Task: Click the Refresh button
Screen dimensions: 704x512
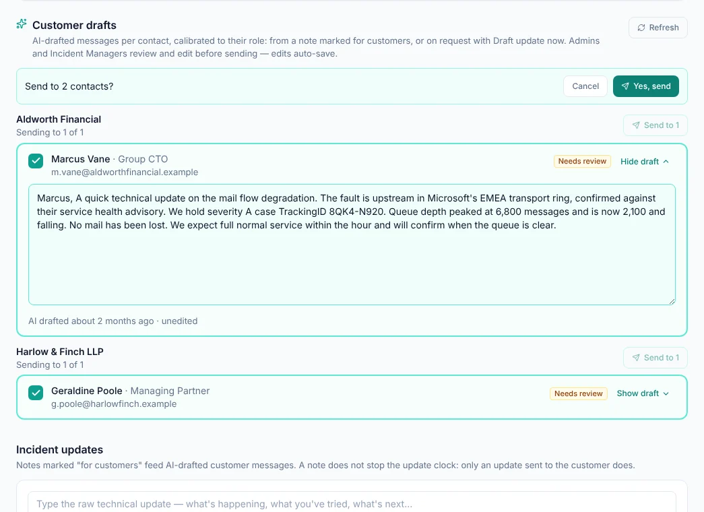Action: 658,28
